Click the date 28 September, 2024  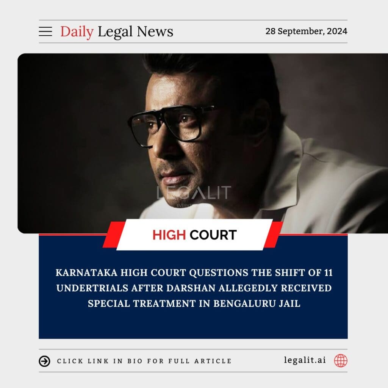[x=306, y=31]
